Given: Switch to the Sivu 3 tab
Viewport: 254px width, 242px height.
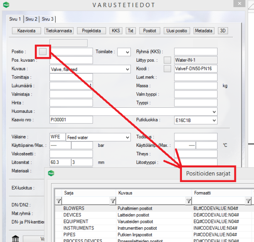Looking at the screenshot, I should 47,19.
